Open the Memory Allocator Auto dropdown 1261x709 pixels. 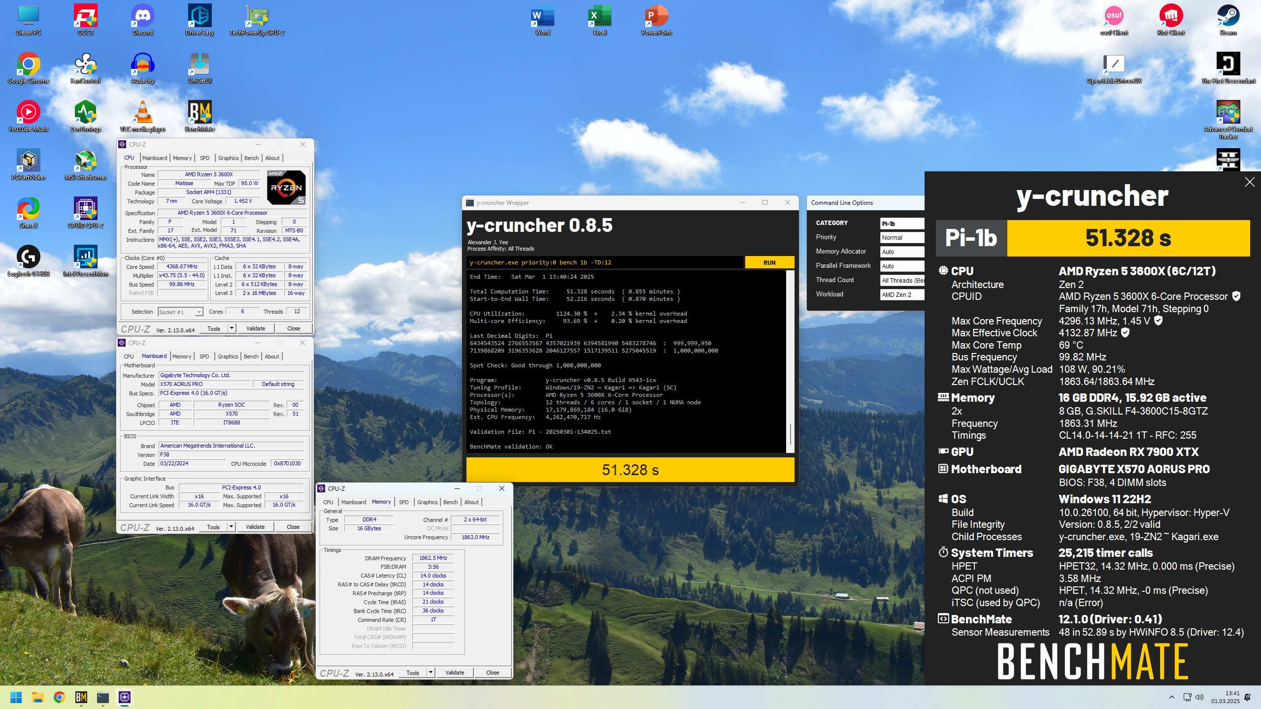(902, 252)
